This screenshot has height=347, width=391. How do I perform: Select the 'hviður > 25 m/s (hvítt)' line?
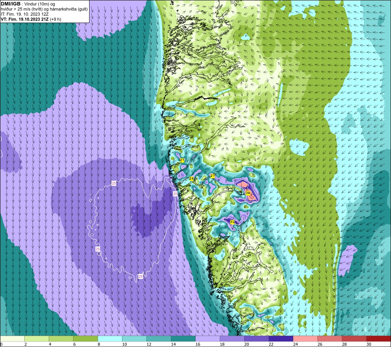[x=21, y=9]
